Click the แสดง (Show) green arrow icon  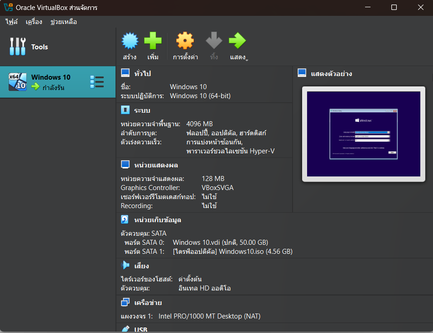point(237,41)
